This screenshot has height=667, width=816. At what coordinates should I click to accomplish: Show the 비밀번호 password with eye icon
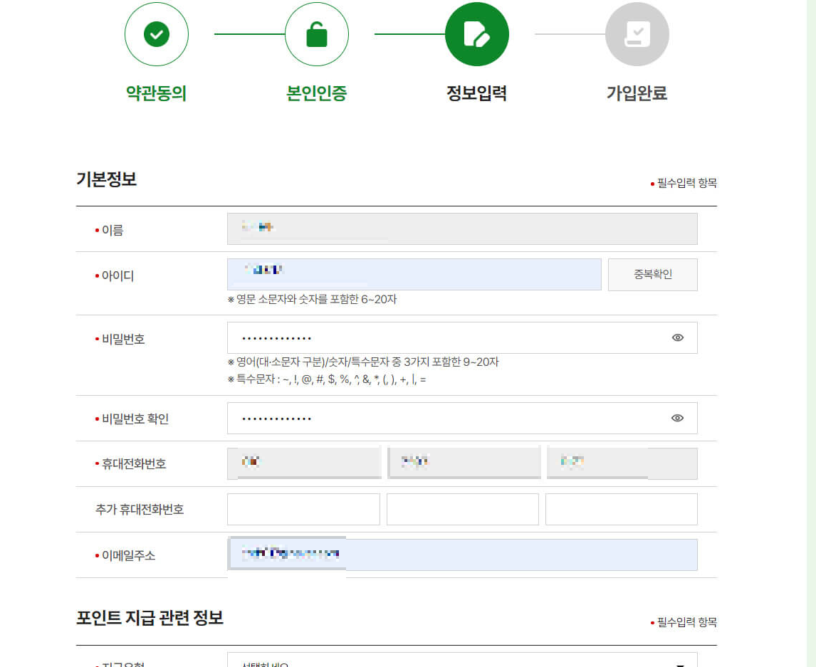pos(677,337)
